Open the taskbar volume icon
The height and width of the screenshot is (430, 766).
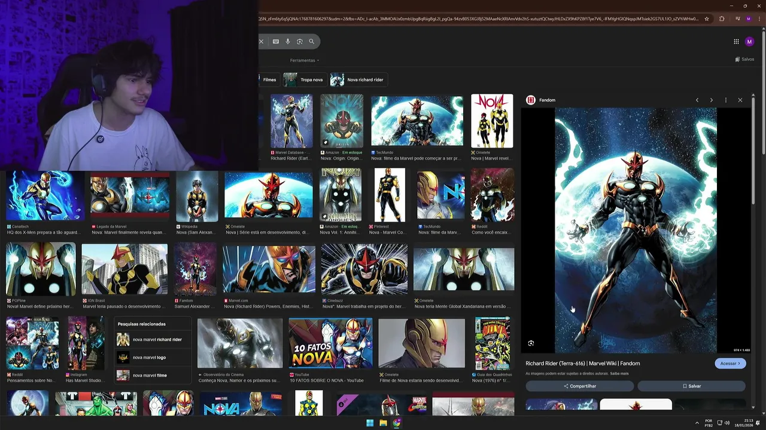click(727, 423)
